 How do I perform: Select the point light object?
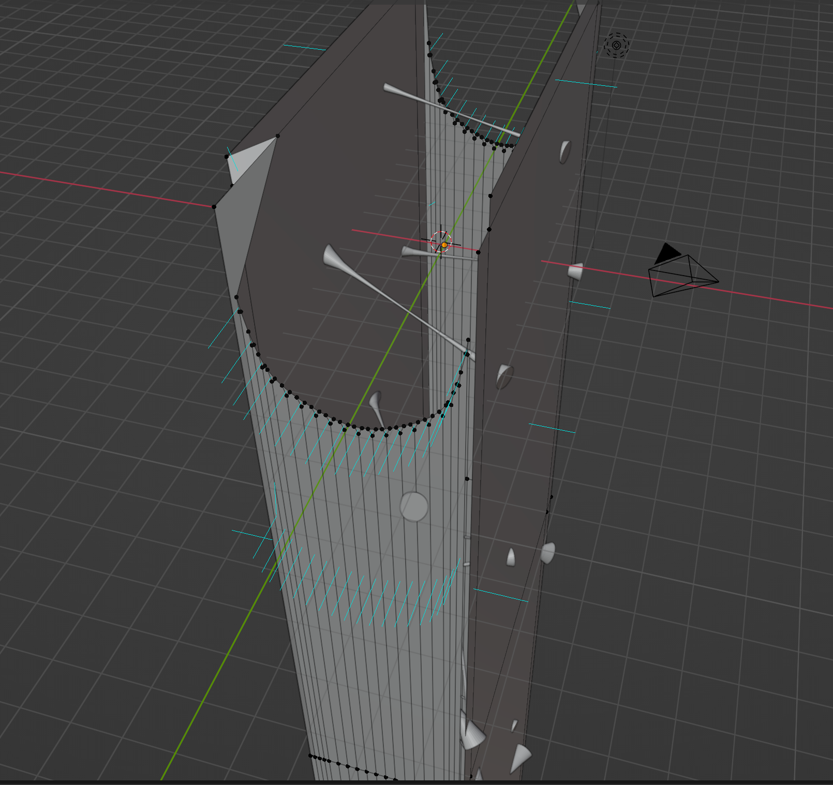[x=616, y=45]
